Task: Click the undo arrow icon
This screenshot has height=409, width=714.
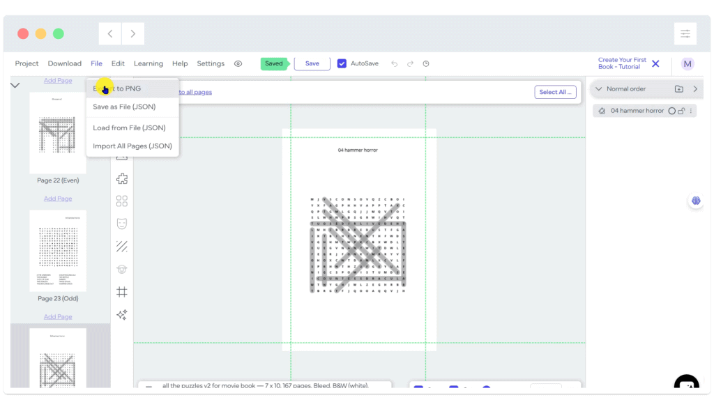Action: 395,63
